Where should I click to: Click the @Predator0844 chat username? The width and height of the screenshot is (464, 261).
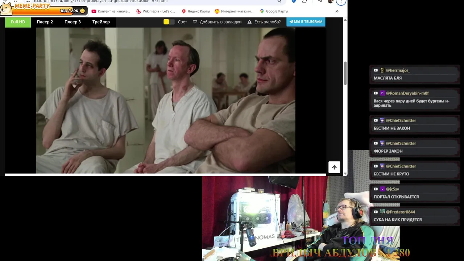pos(400,212)
